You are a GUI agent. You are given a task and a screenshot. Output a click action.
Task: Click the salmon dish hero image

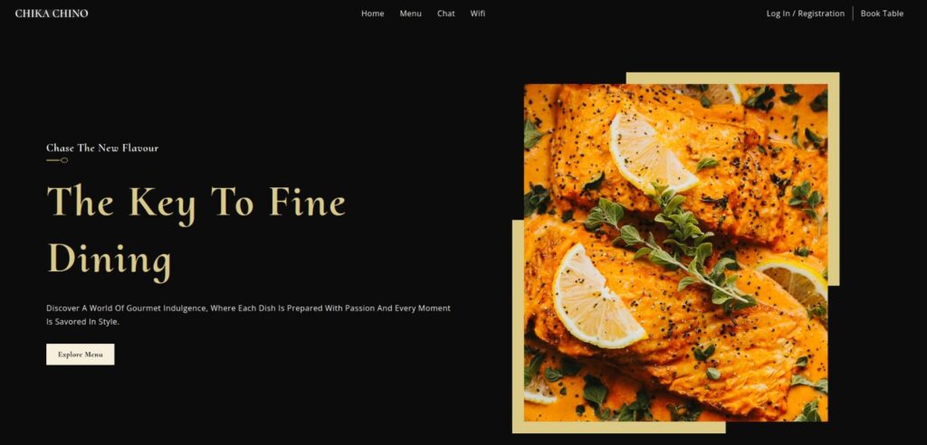(675, 252)
